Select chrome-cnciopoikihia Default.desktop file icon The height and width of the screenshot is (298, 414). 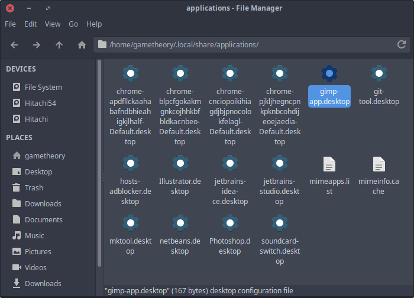point(230,73)
